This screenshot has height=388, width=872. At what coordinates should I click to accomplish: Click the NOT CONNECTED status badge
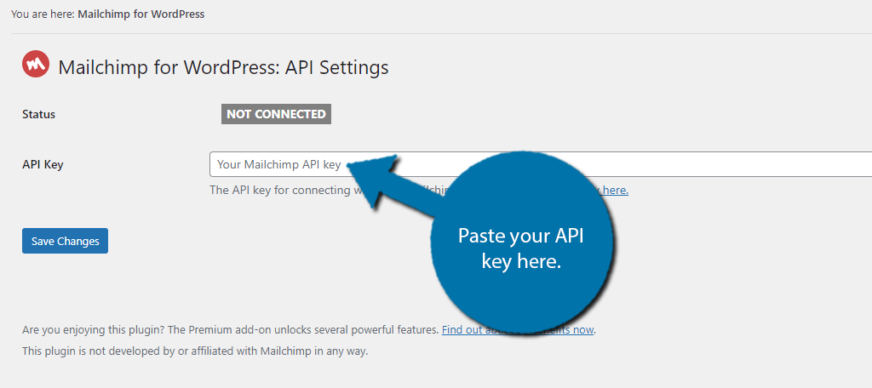point(276,114)
